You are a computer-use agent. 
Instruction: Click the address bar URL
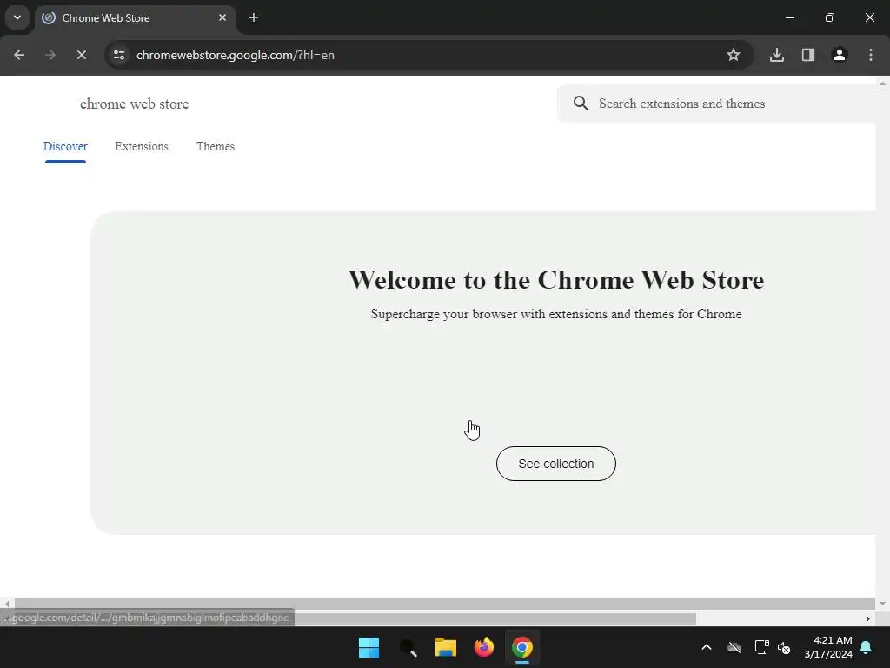coord(235,55)
